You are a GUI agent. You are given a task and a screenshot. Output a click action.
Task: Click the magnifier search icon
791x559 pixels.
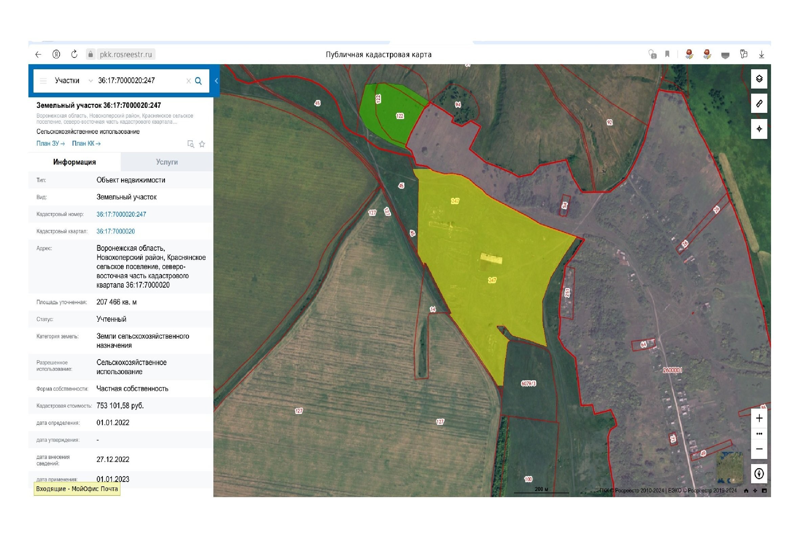pyautogui.click(x=199, y=81)
